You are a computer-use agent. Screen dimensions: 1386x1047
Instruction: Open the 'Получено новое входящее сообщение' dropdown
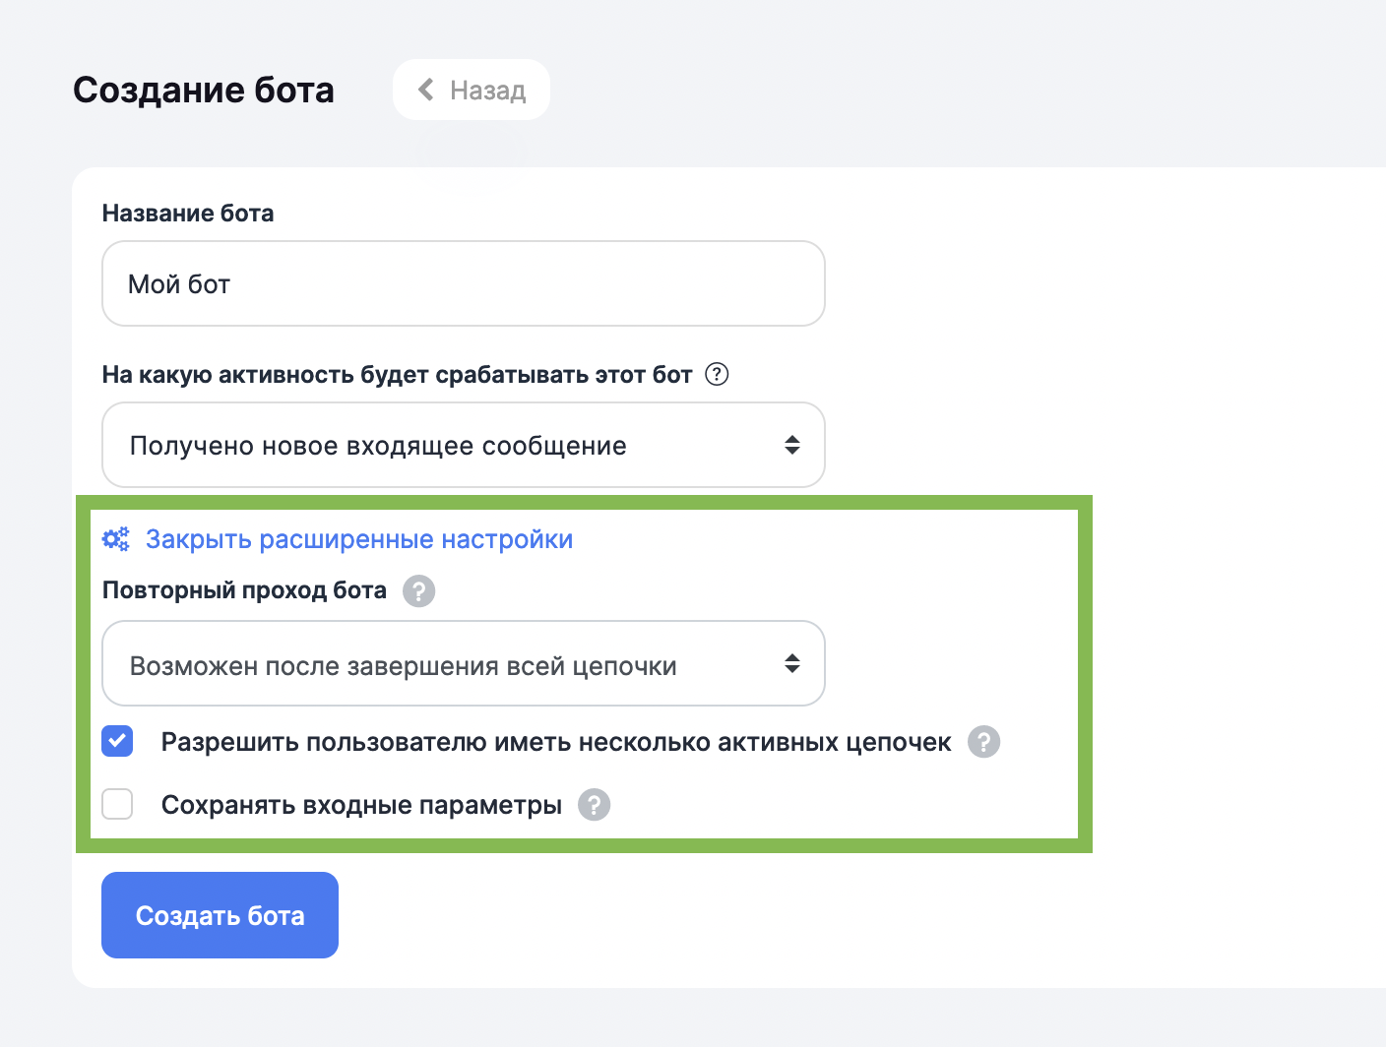[443, 445]
